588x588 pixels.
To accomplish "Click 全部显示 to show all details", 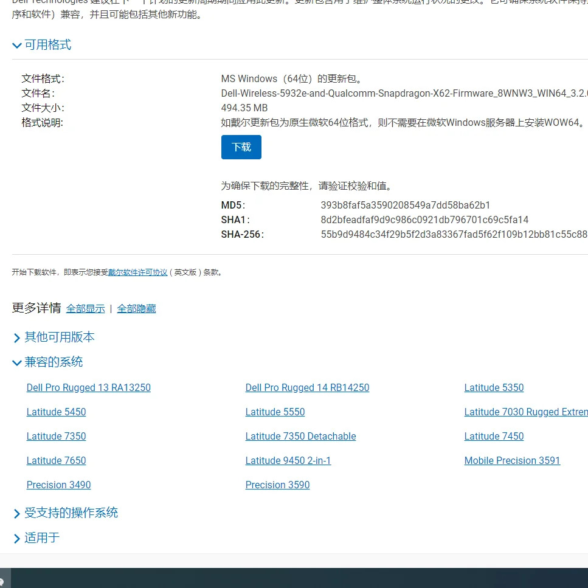I will coord(86,309).
